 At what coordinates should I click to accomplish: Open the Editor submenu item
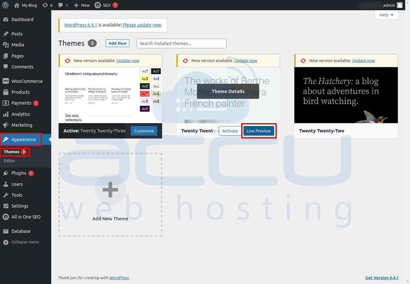pyautogui.click(x=10, y=161)
